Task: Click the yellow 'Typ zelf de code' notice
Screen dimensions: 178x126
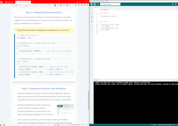Action: (44, 30)
